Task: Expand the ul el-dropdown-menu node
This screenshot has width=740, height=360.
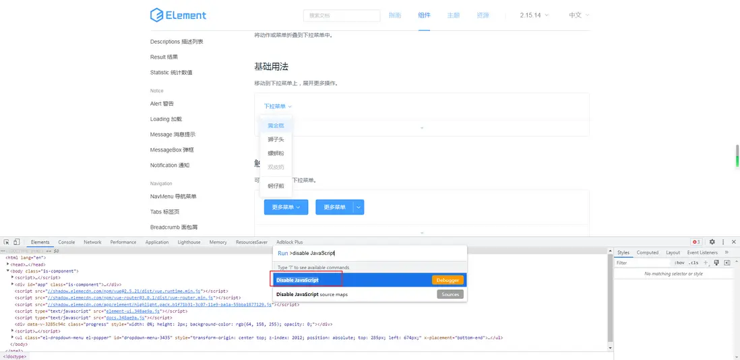Action: (x=13, y=337)
